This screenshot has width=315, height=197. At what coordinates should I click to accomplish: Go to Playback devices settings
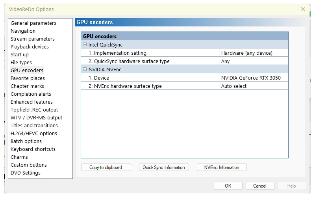(x=30, y=46)
